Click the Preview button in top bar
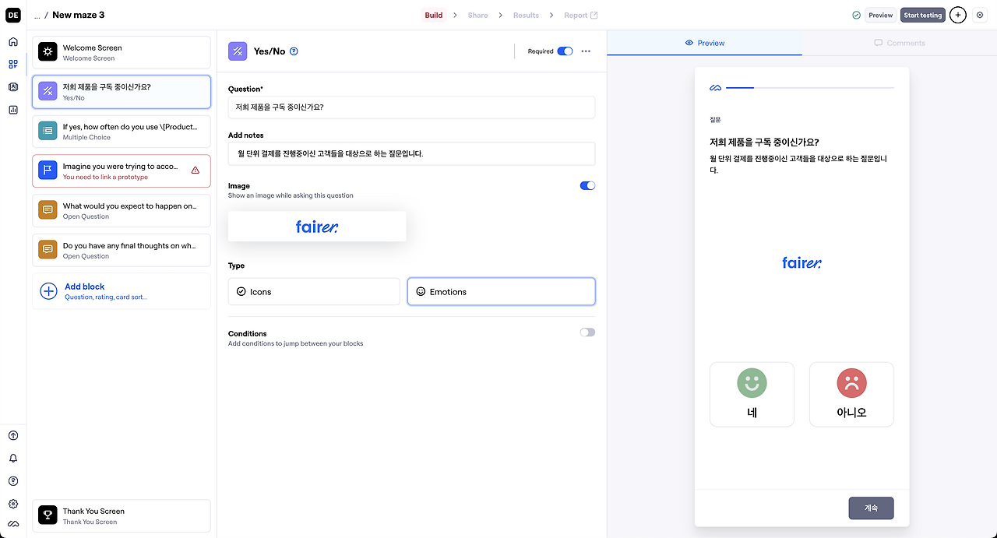The height and width of the screenshot is (538, 997). pos(881,15)
